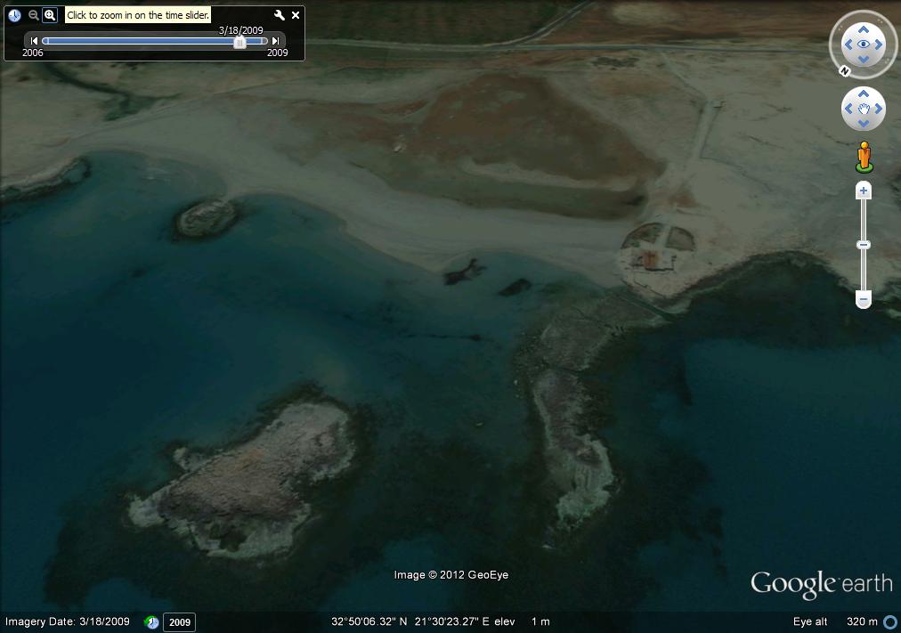The width and height of the screenshot is (901, 633).
Task: Click the orange Pegman Street View icon
Action: pyautogui.click(x=864, y=157)
